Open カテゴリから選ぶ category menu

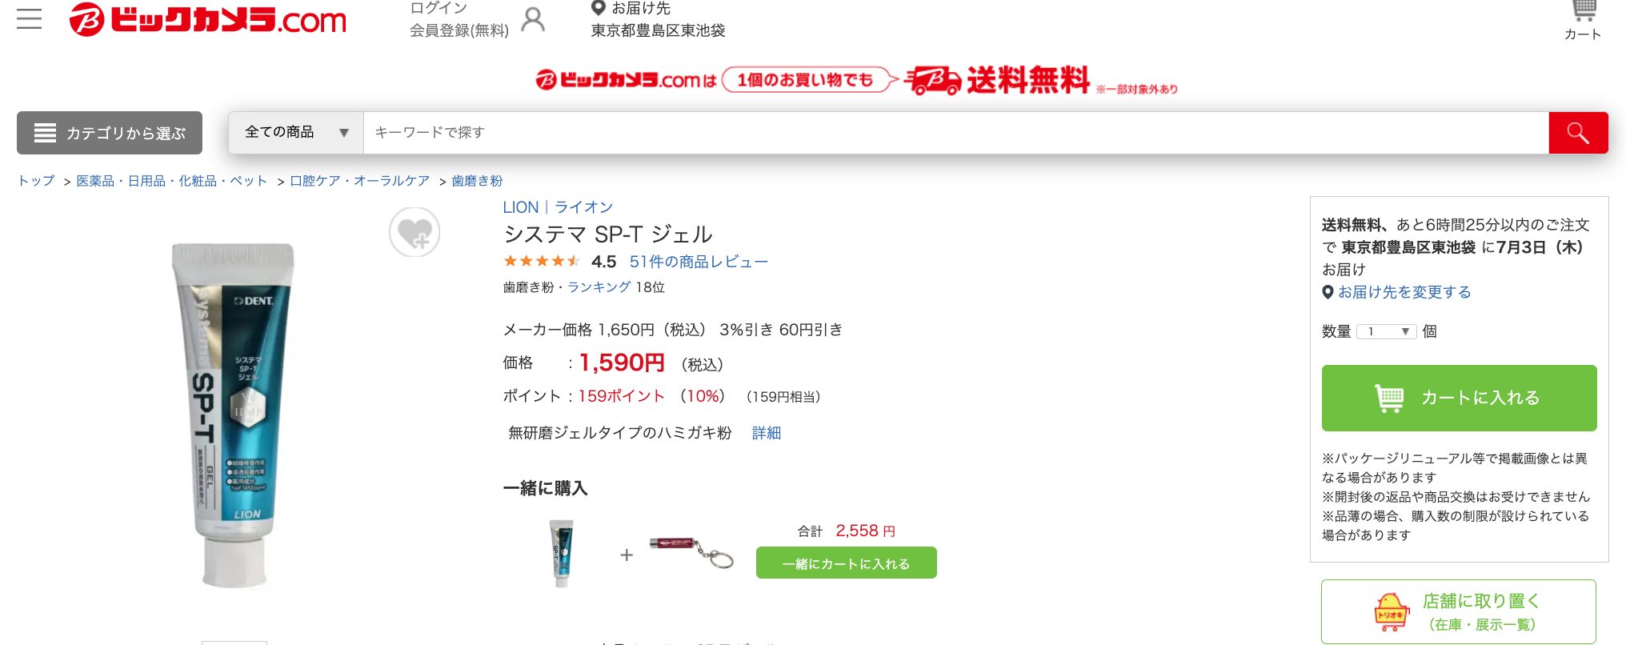coord(110,133)
